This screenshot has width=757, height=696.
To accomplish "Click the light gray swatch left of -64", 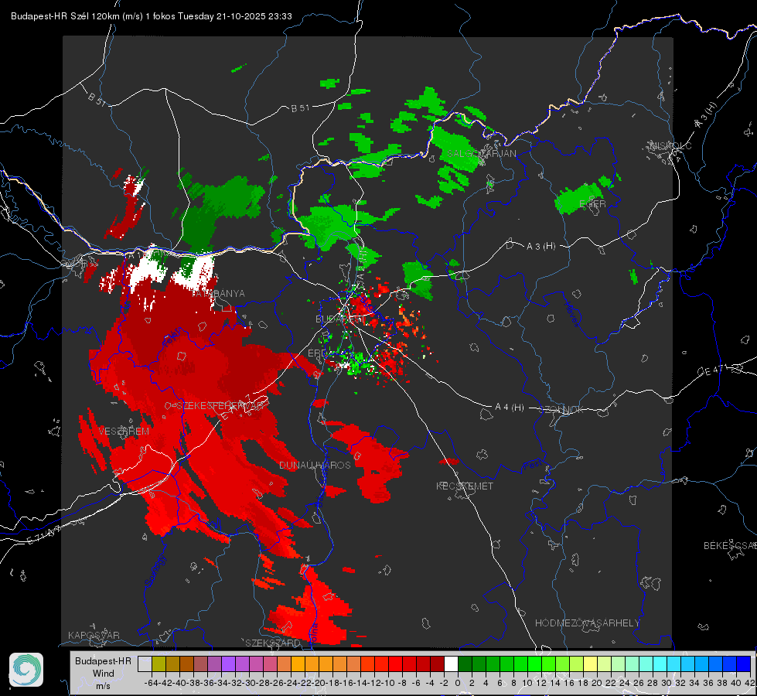I will click(145, 664).
